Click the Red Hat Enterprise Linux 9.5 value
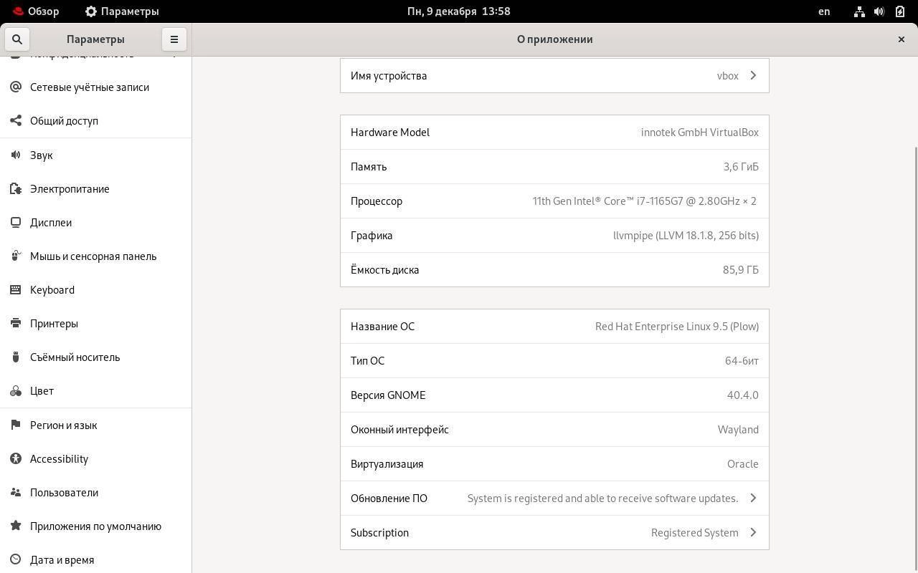918x573 pixels. (677, 326)
